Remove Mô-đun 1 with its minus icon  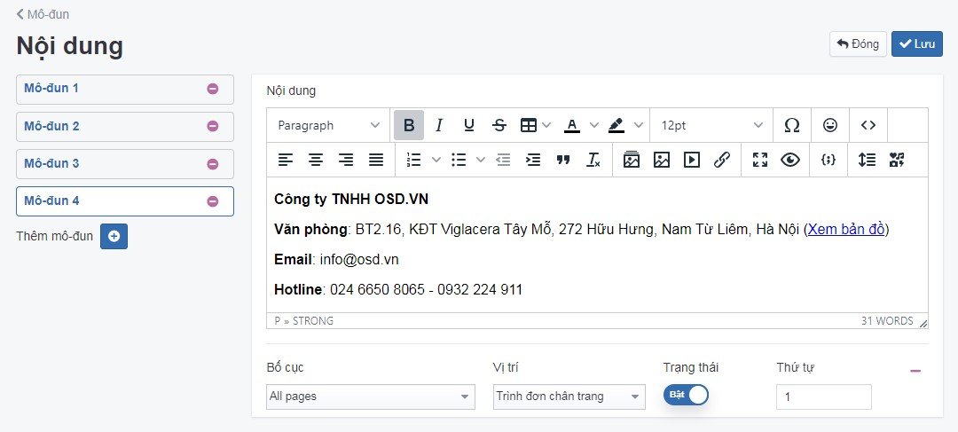213,90
